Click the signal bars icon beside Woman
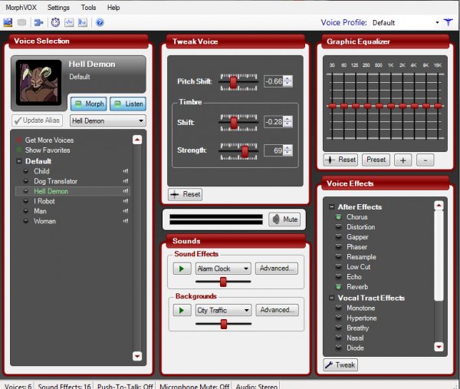Screen dimensions: 460x389 [x=126, y=221]
